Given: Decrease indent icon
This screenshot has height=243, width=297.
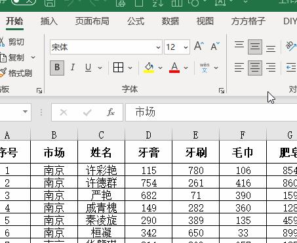Looking at the screenshot, I should click(291, 68).
